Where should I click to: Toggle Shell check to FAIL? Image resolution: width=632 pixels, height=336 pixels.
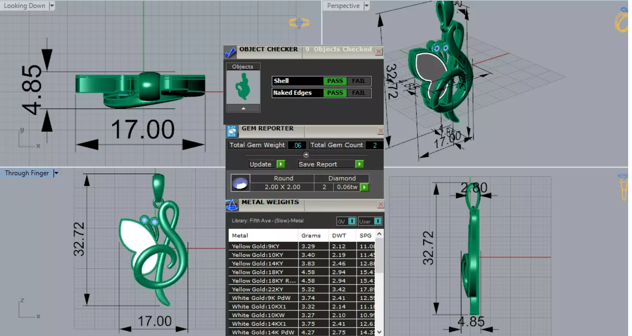coord(359,81)
